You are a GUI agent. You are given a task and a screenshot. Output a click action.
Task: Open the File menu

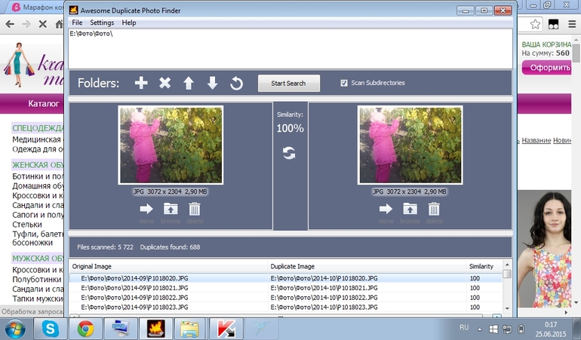coord(77,23)
